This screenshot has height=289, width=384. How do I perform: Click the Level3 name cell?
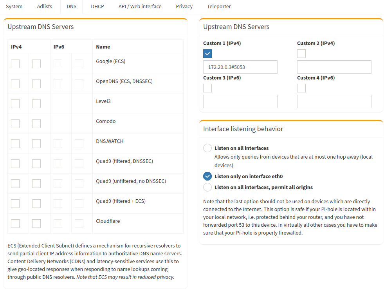[138, 104]
